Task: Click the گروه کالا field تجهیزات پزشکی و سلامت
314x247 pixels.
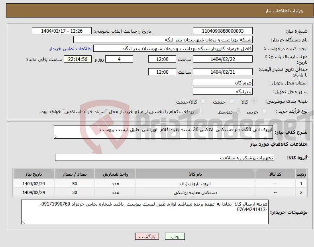Action: (165, 157)
